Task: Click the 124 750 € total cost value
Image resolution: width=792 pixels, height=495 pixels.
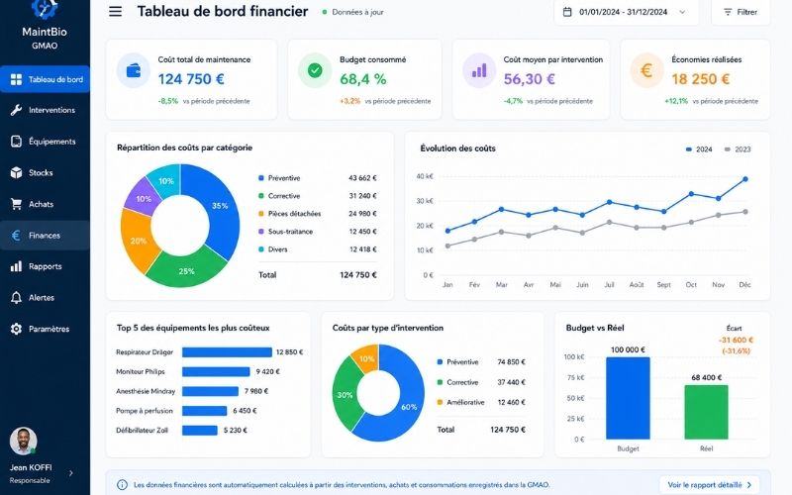Action: [x=191, y=79]
